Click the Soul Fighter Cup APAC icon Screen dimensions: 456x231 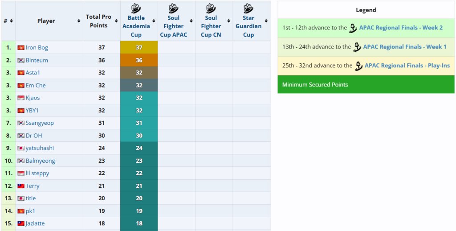point(174,8)
